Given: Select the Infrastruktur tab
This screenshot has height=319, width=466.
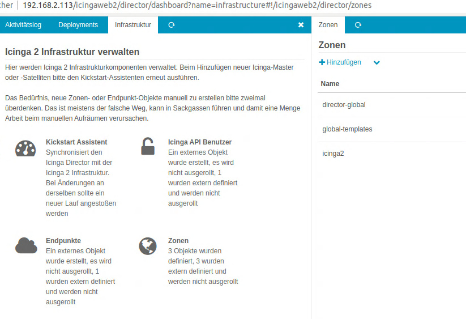Looking at the screenshot, I should tap(133, 25).
